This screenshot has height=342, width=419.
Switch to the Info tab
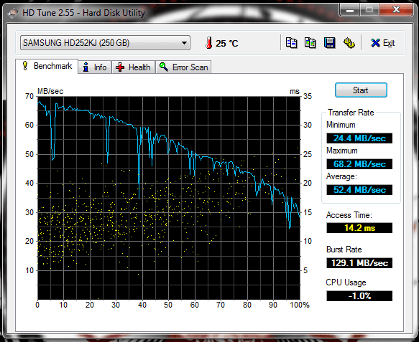95,67
